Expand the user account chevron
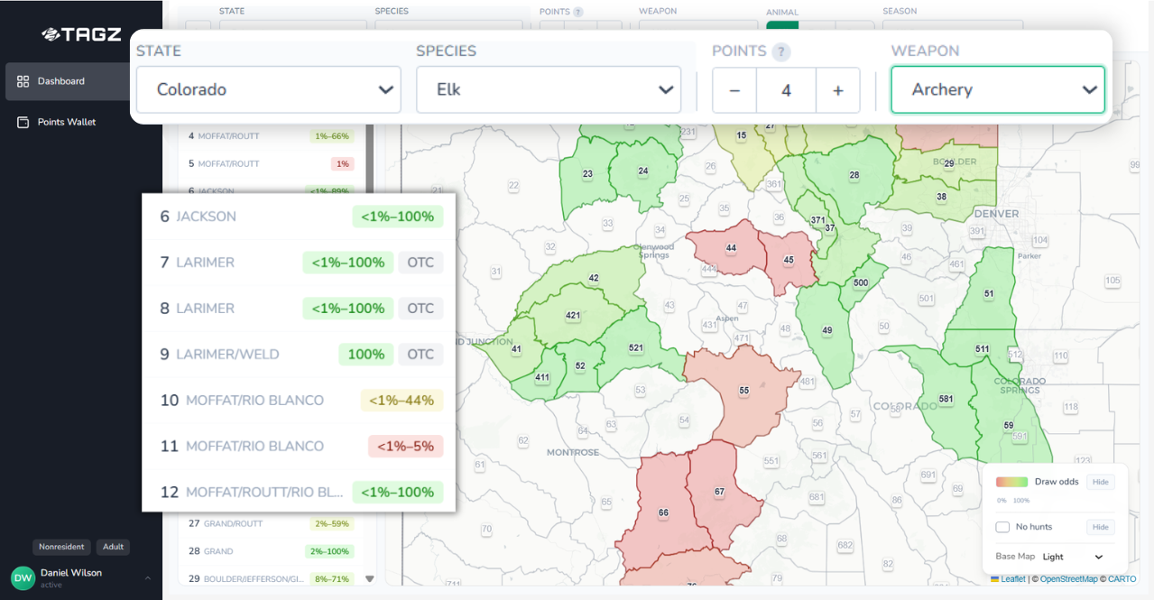Image resolution: width=1154 pixels, height=600 pixels. point(148,577)
